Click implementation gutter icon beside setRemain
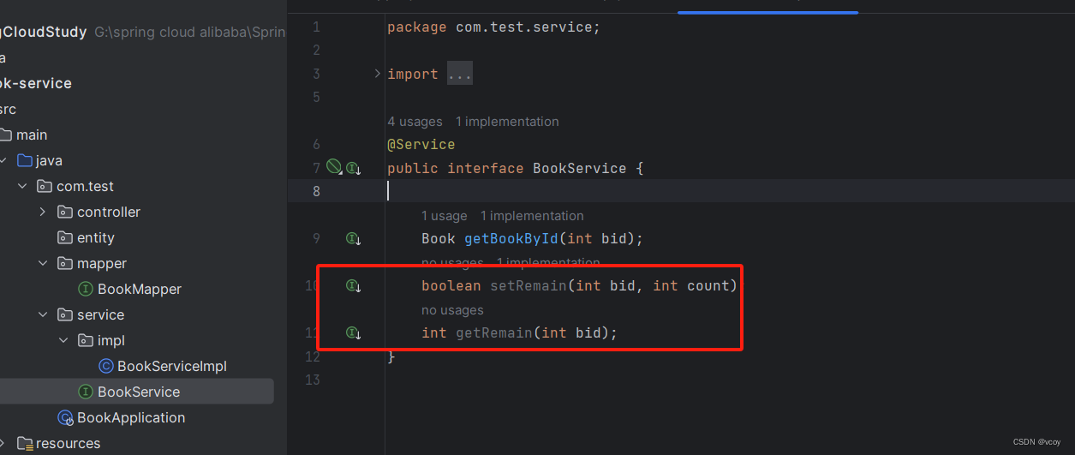Viewport: 1075px width, 455px height. click(353, 286)
